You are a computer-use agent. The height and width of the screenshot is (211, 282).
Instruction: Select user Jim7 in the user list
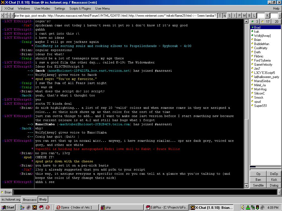point(265,68)
